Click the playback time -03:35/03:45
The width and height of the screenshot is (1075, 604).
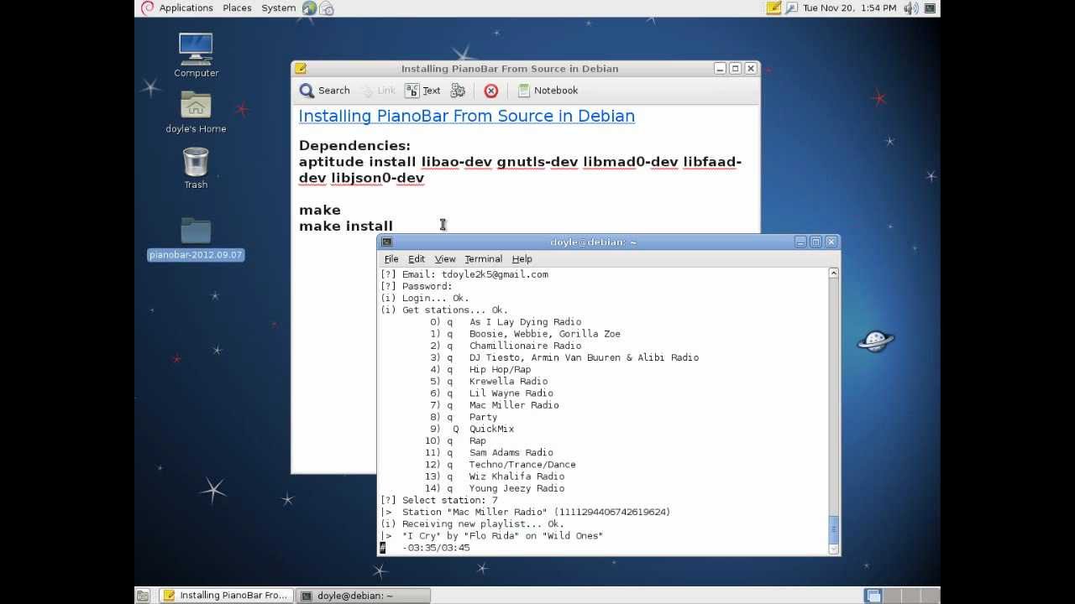tap(436, 548)
